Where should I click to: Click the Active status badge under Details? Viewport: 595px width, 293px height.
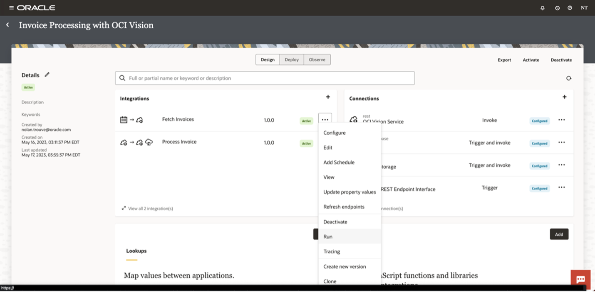[28, 87]
